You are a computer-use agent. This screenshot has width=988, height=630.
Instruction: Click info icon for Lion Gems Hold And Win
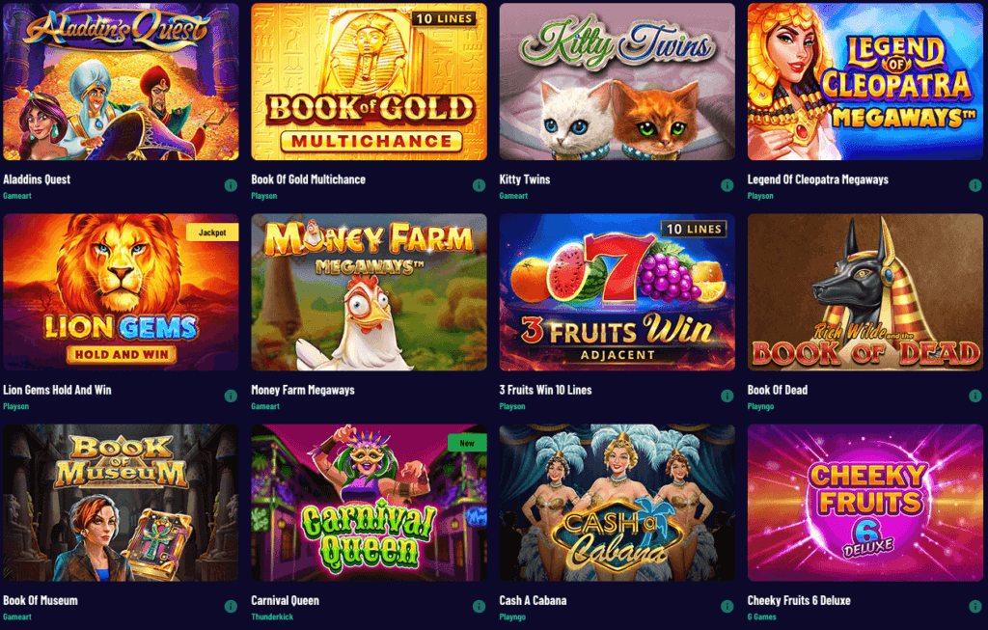pyautogui.click(x=231, y=396)
